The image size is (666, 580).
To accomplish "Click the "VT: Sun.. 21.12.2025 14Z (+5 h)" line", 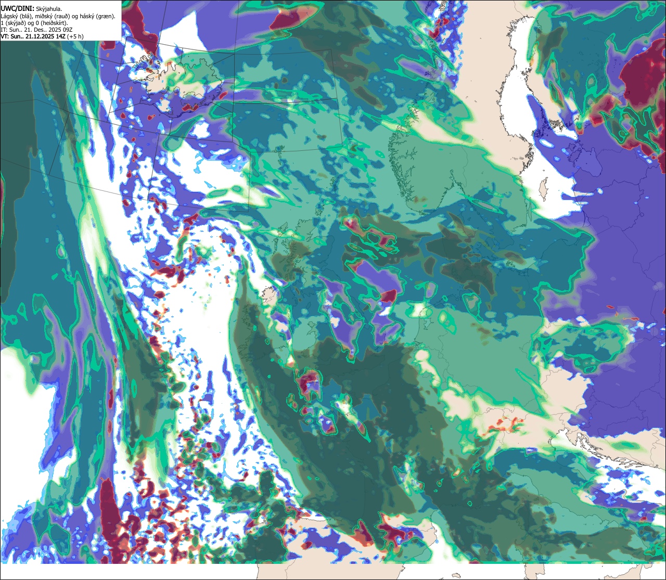I will click(x=42, y=36).
